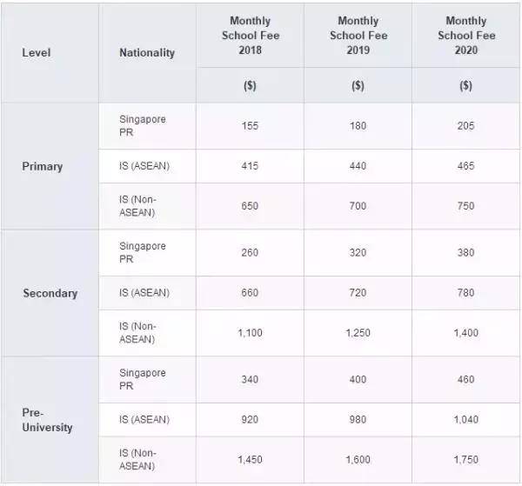
Task: Select IS (ASEAN) in the Secondary section
Action: point(144,293)
